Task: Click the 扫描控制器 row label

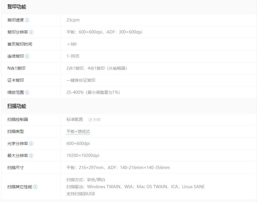Action: (x=18, y=120)
